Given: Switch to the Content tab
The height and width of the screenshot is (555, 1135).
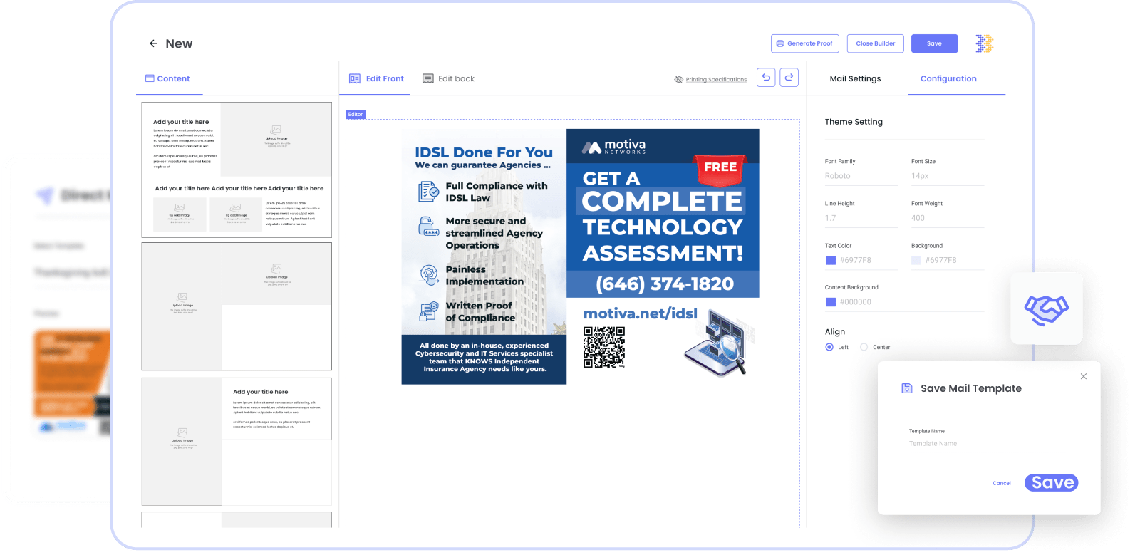Looking at the screenshot, I should [168, 78].
